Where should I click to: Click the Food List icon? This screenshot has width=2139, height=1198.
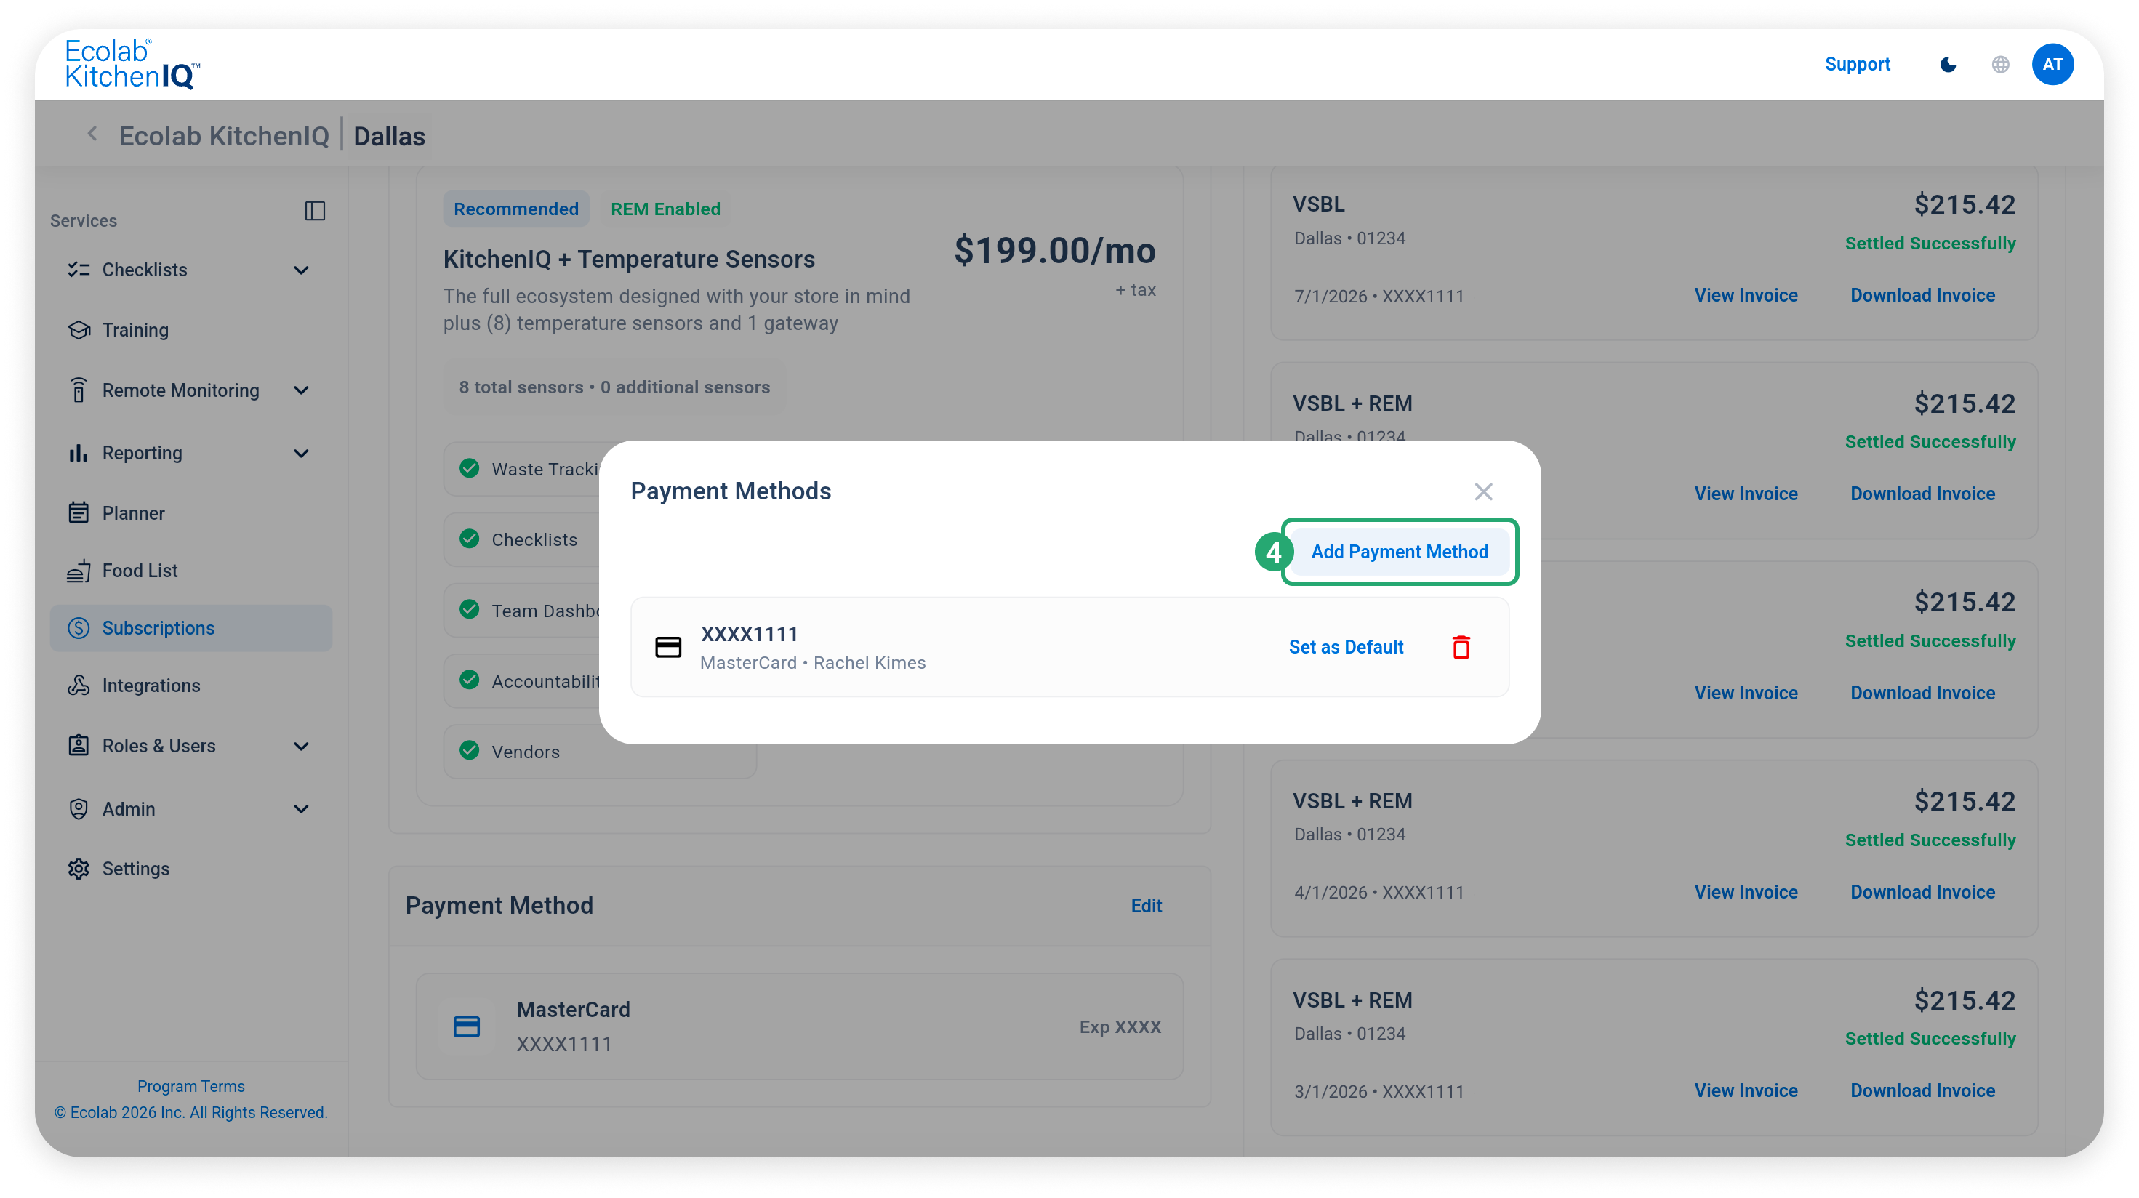point(79,571)
